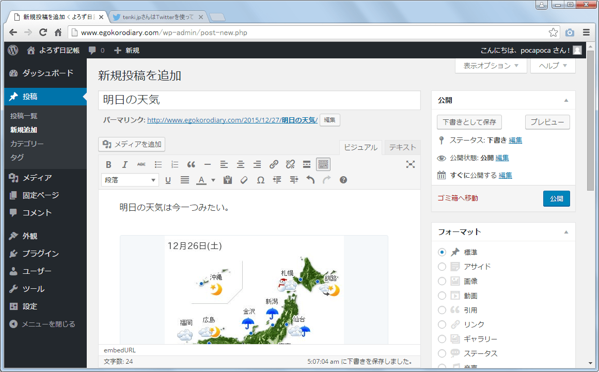
Task: Undo the last edit in the editor
Action: 310,180
